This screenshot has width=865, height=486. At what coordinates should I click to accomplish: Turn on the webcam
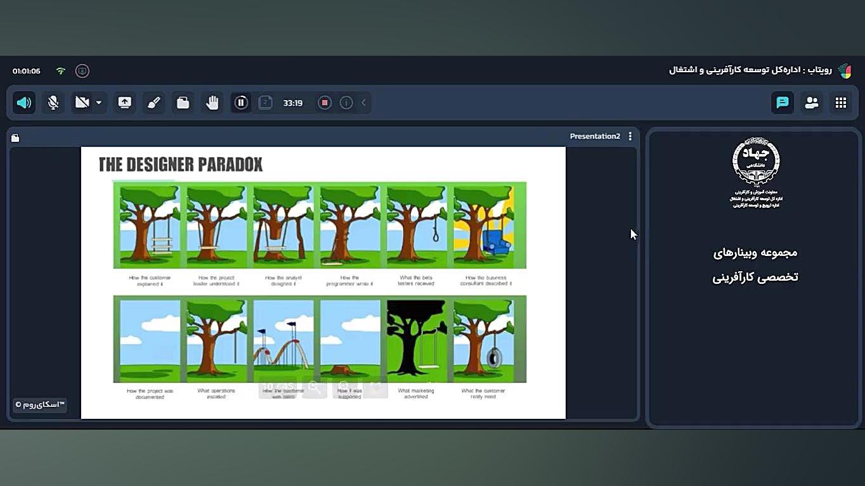tap(82, 103)
